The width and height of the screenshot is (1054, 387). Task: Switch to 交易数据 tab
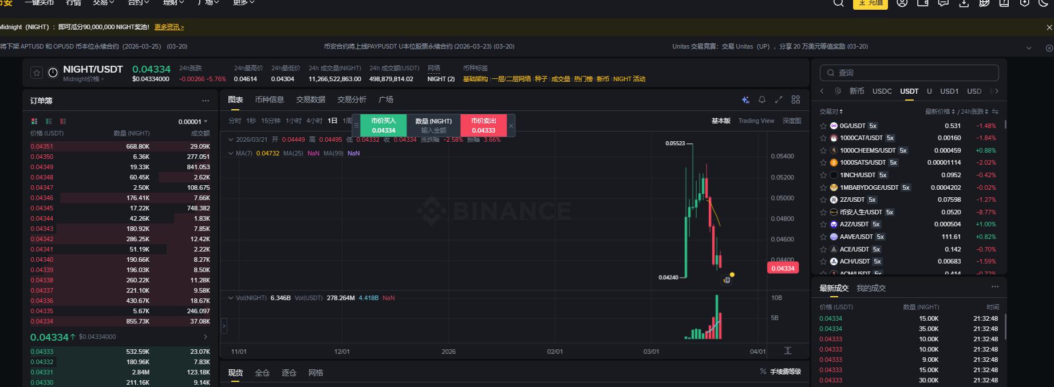click(x=311, y=99)
